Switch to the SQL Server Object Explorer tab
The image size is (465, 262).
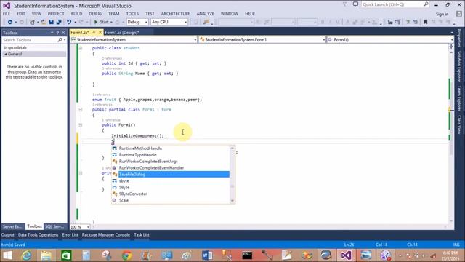tap(55, 226)
